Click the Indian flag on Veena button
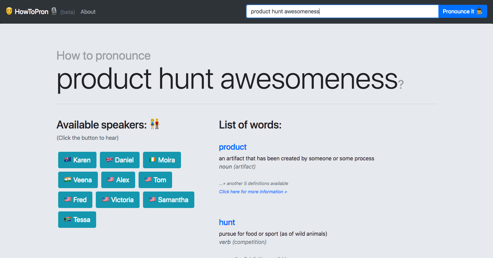 point(67,180)
